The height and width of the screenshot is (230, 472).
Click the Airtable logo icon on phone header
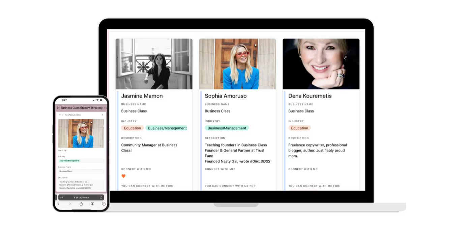tap(58, 108)
